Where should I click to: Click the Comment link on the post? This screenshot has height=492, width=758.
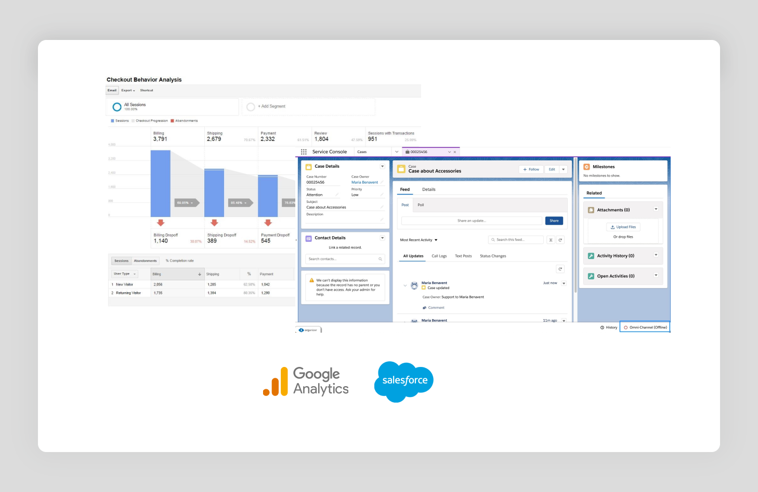click(x=434, y=308)
